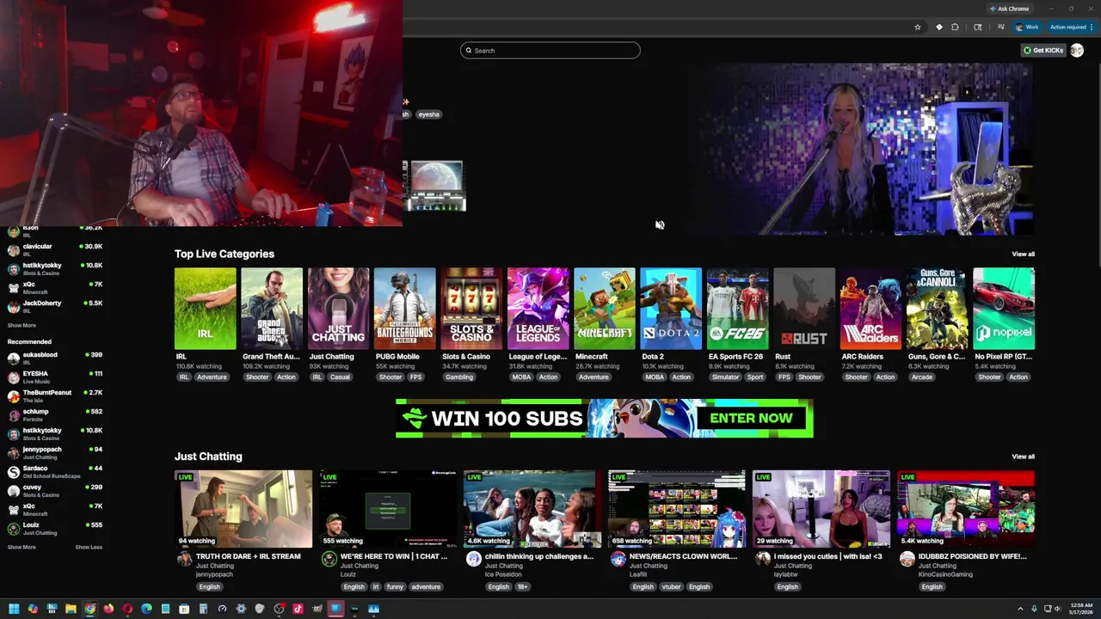Image resolution: width=1101 pixels, height=619 pixels.
Task: Open the No Pixel RP category cover
Action: 1004,309
